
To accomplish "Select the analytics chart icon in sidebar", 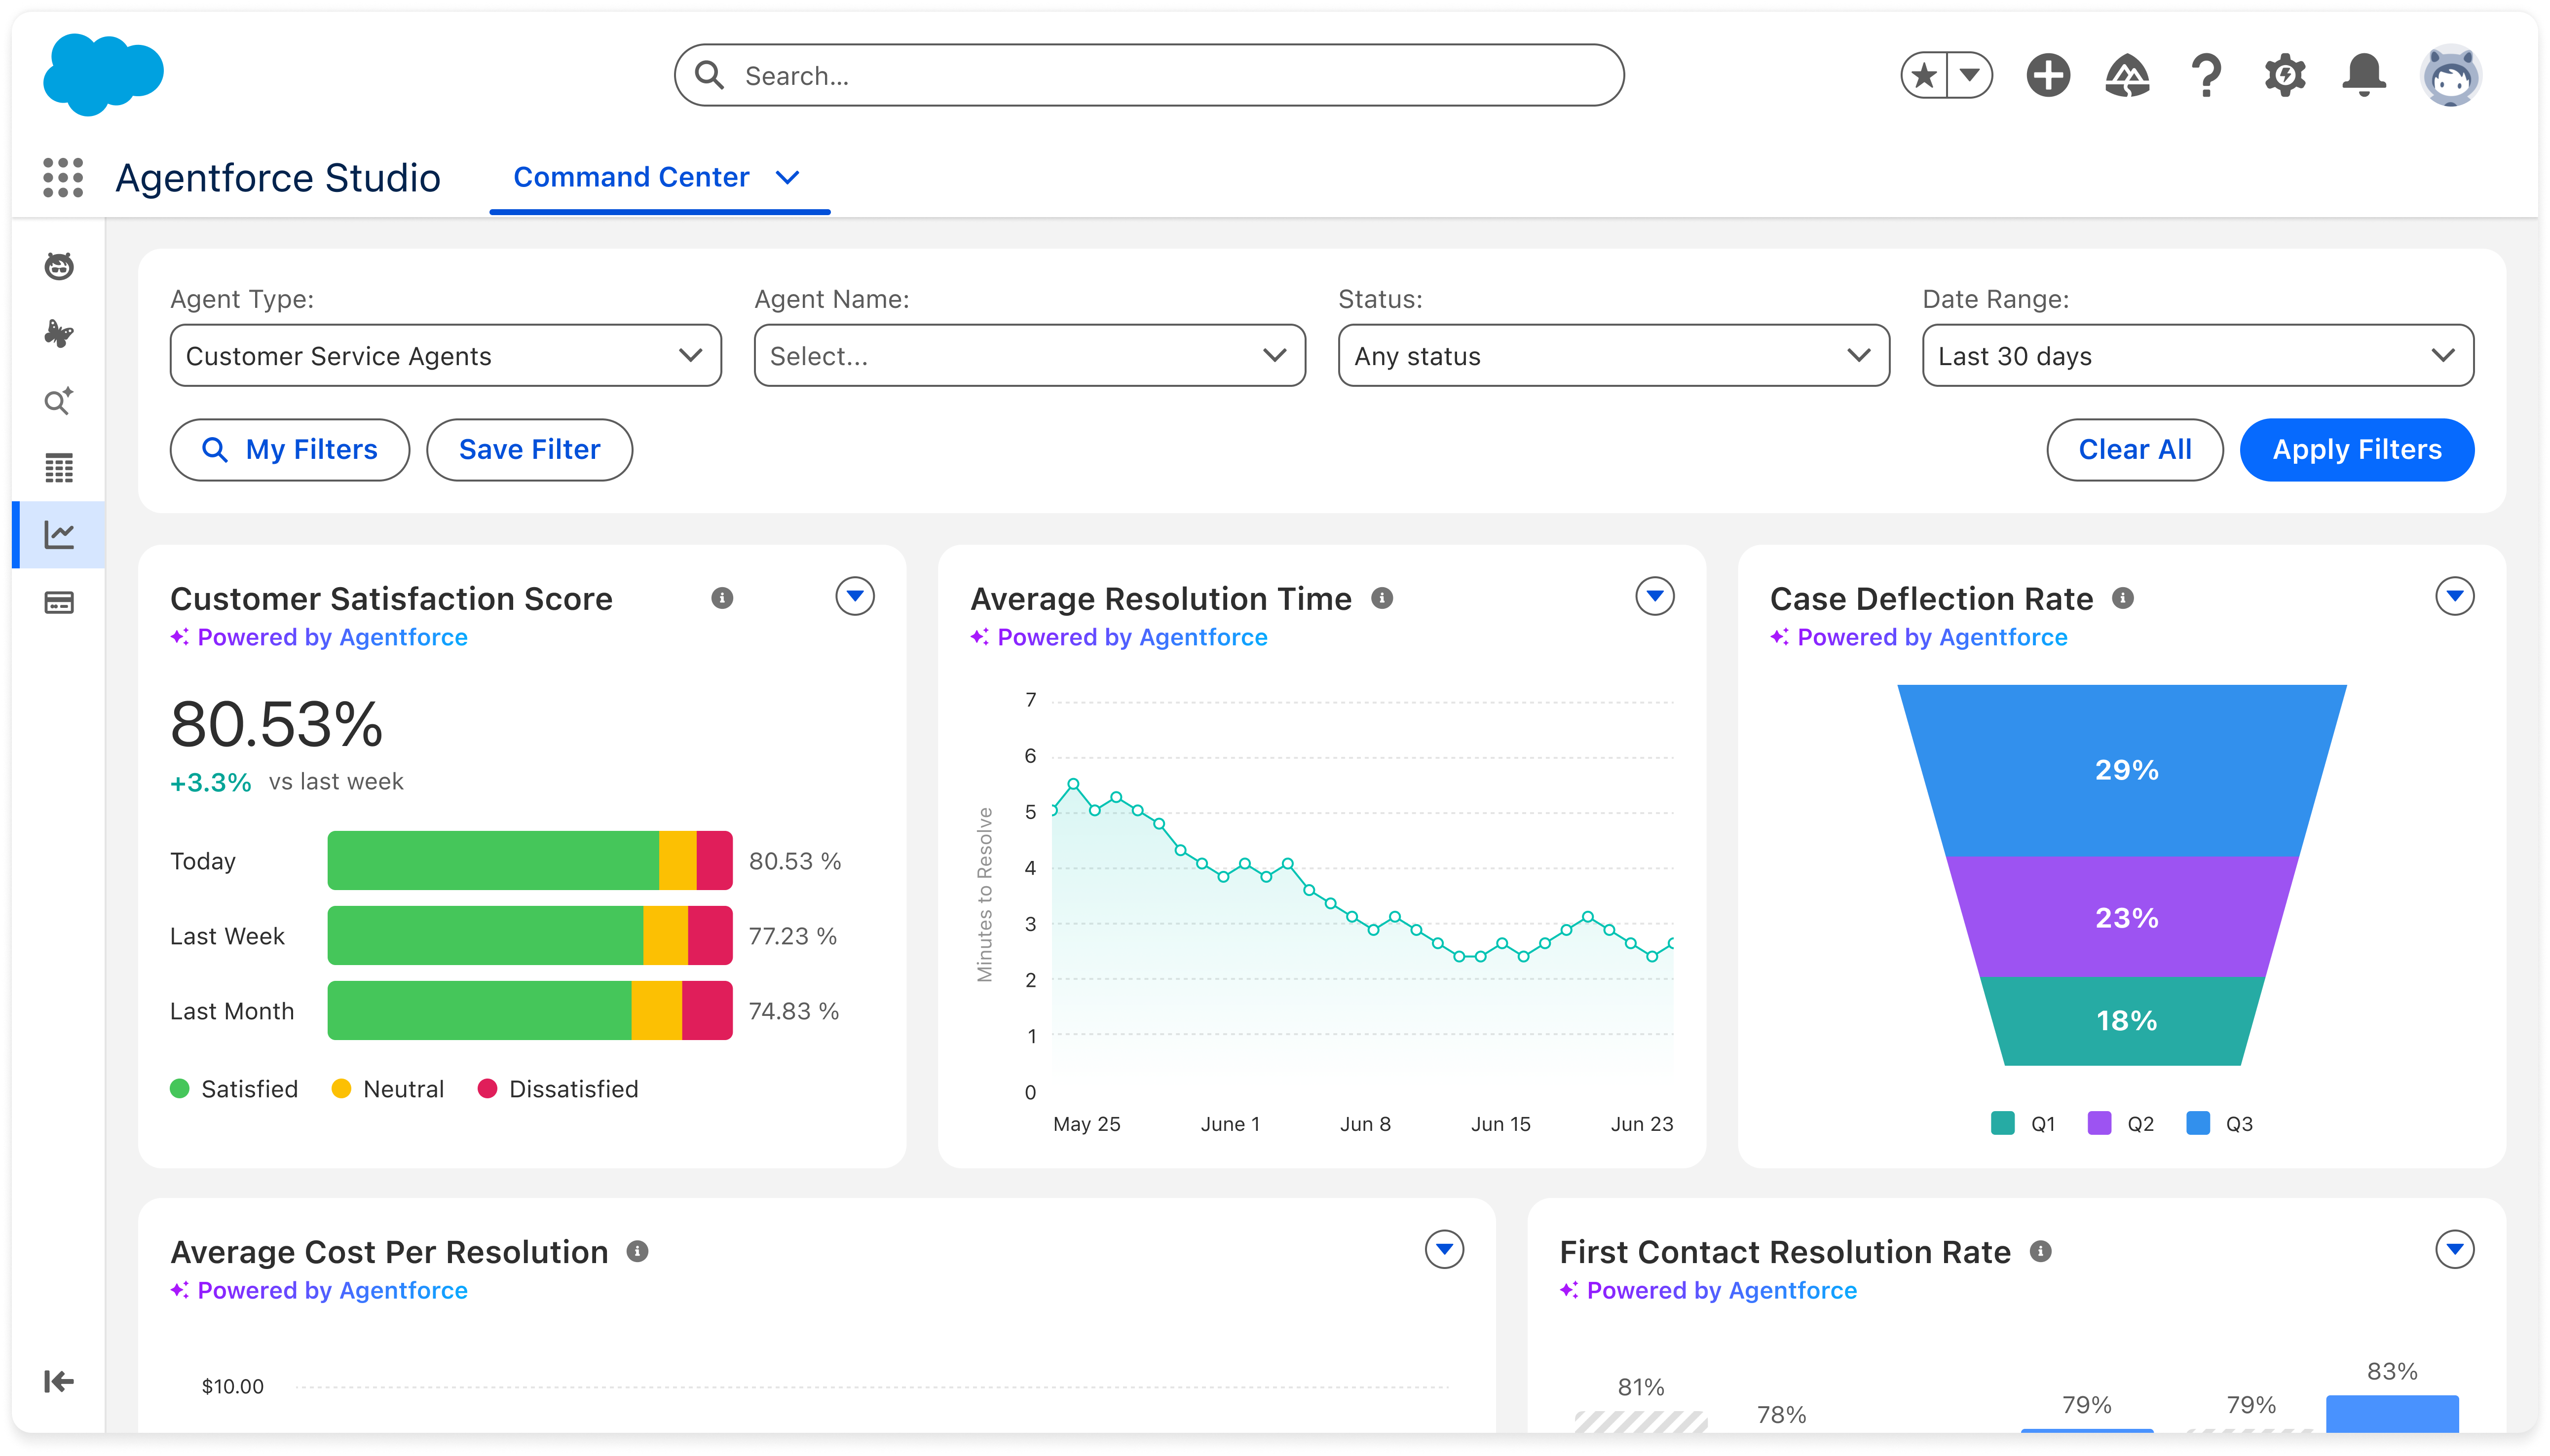I will pyautogui.click(x=59, y=535).
